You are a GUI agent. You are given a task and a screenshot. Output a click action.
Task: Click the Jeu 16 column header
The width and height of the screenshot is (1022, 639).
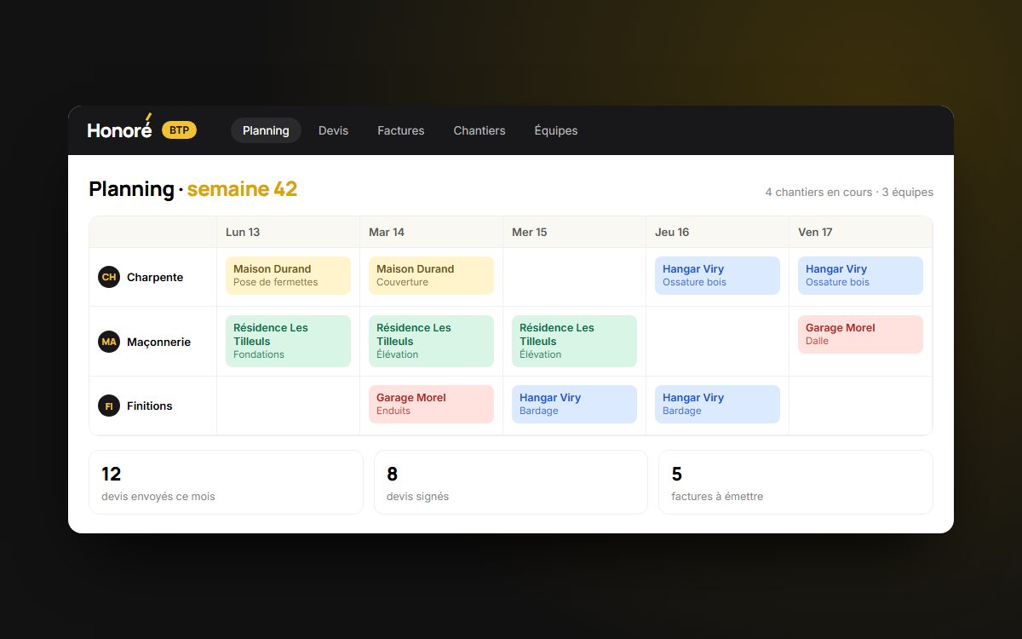[x=718, y=232]
